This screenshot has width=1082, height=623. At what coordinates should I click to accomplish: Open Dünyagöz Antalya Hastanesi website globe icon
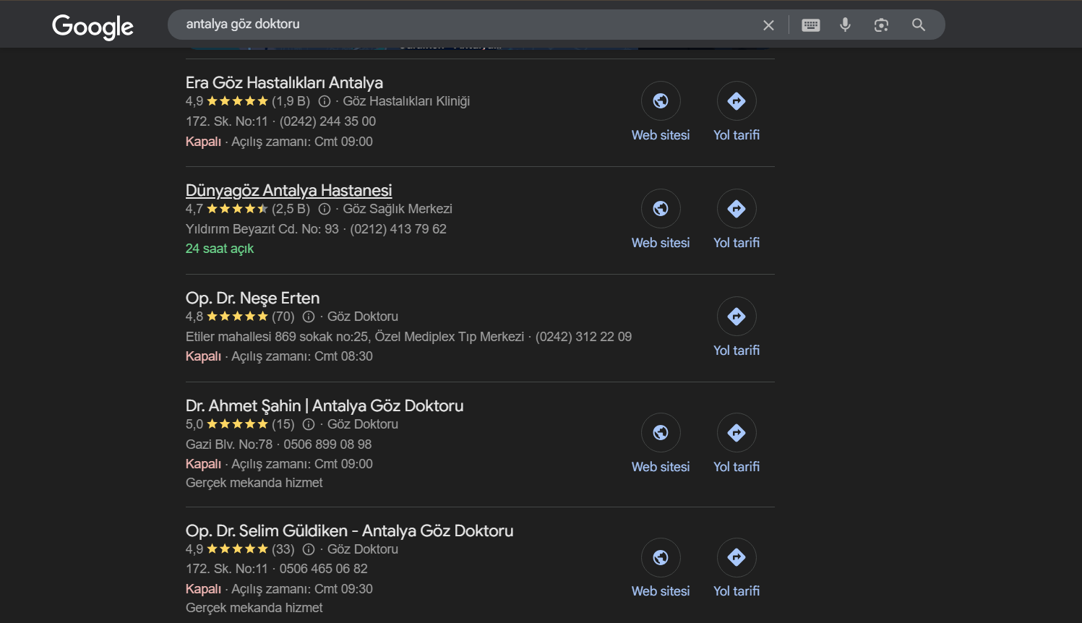pyautogui.click(x=661, y=209)
